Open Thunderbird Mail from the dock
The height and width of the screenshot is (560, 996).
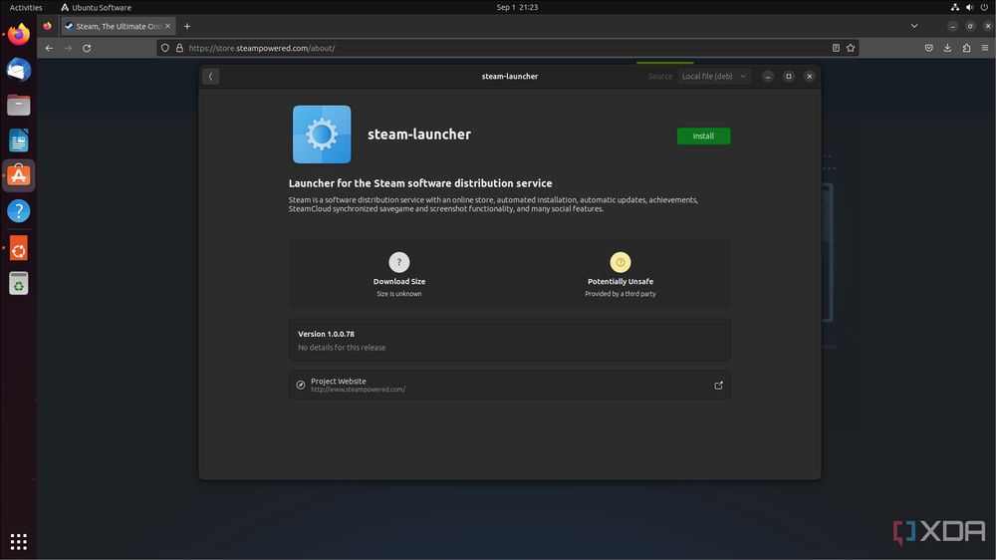tap(19, 70)
